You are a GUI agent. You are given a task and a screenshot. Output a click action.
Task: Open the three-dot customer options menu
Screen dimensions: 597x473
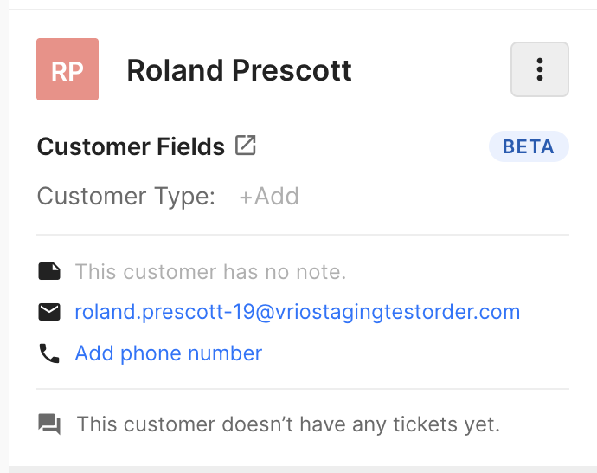[540, 69]
